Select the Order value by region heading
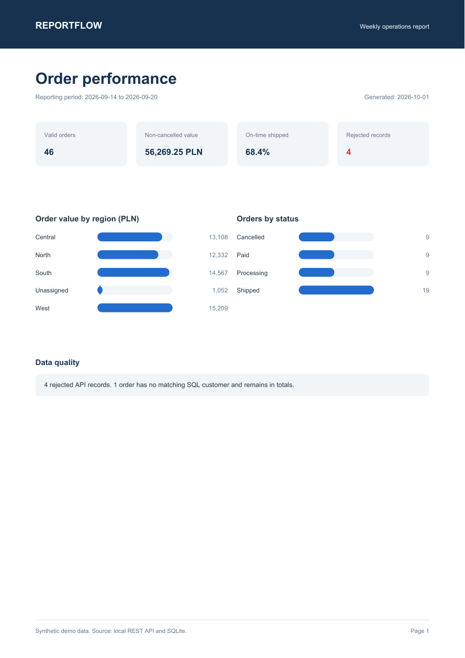This screenshot has height=658, width=465. pos(87,219)
